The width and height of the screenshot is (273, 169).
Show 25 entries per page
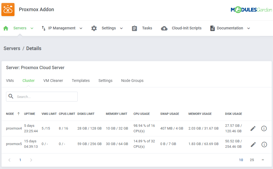(x=252, y=160)
